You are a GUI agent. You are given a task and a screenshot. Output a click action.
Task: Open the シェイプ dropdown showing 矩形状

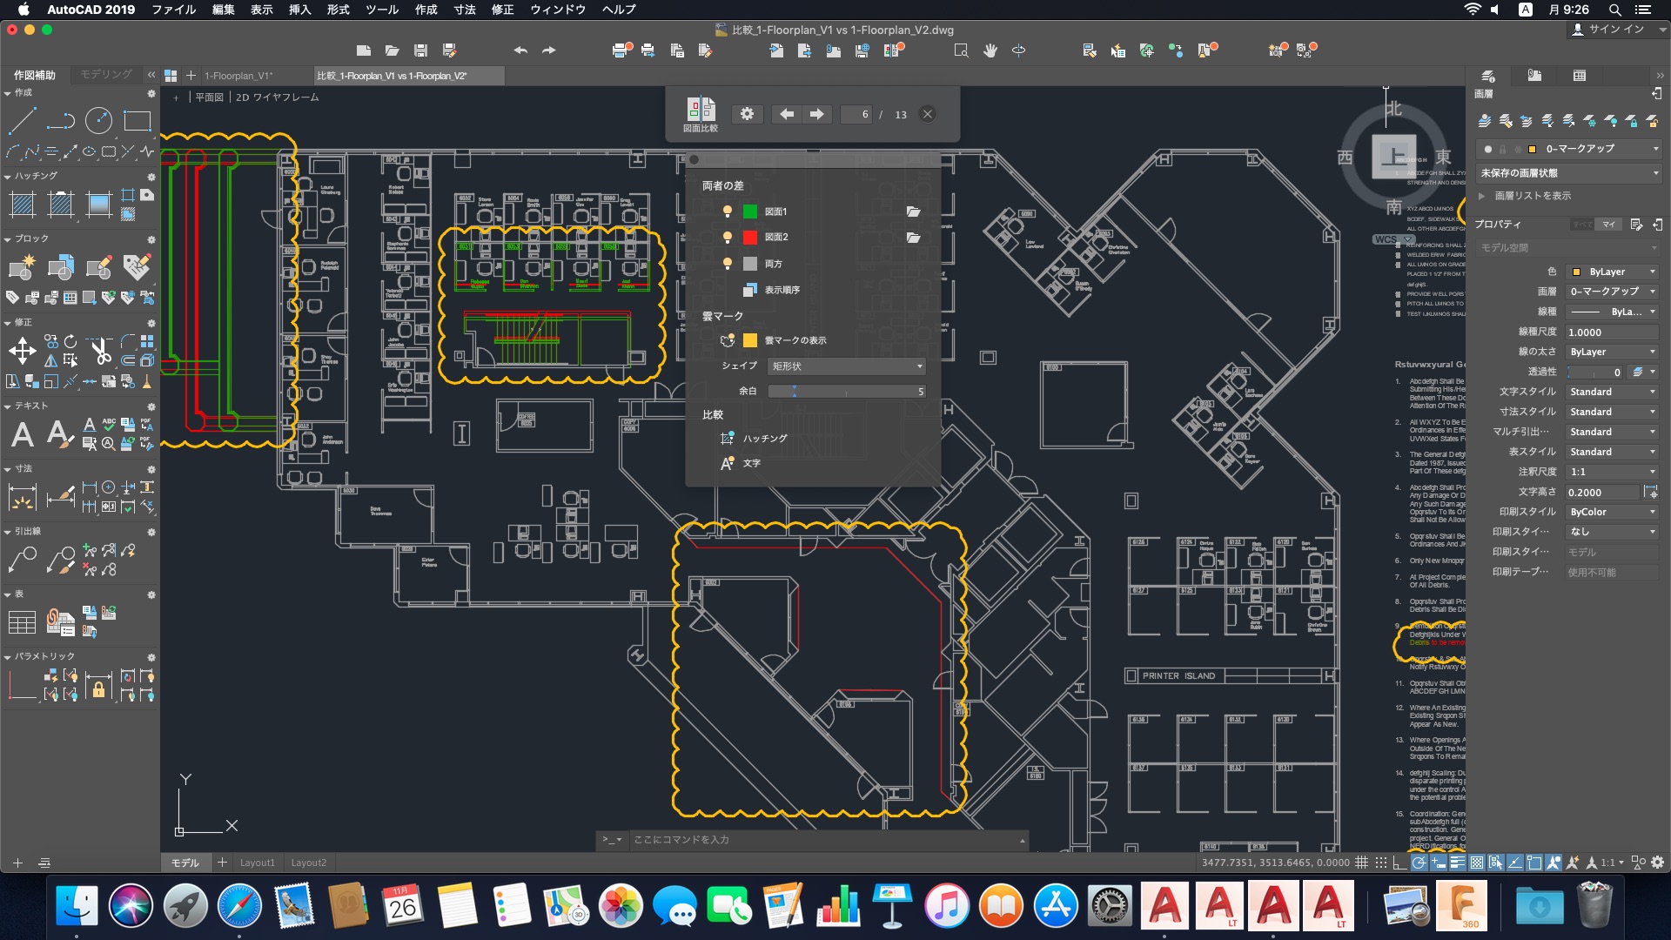[x=845, y=366]
